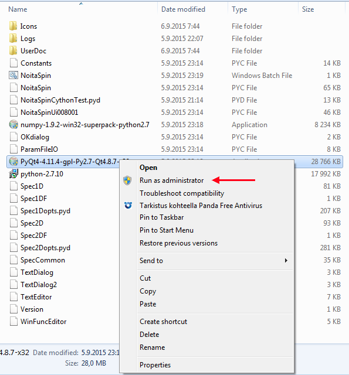349x375 pixels.
Task: Open Properties from the context menu
Action: click(x=155, y=365)
